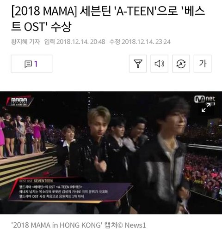Viewport: 222px width, 232px height.
Task: Play article audio with the speaker icon
Action: tap(160, 64)
